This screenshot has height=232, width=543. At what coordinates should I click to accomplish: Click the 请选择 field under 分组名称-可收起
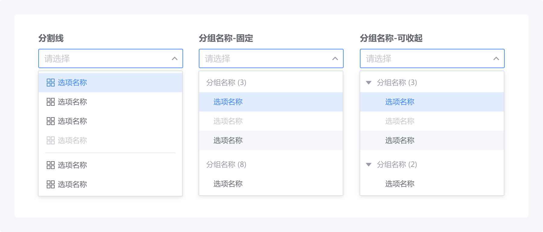pyautogui.click(x=432, y=58)
